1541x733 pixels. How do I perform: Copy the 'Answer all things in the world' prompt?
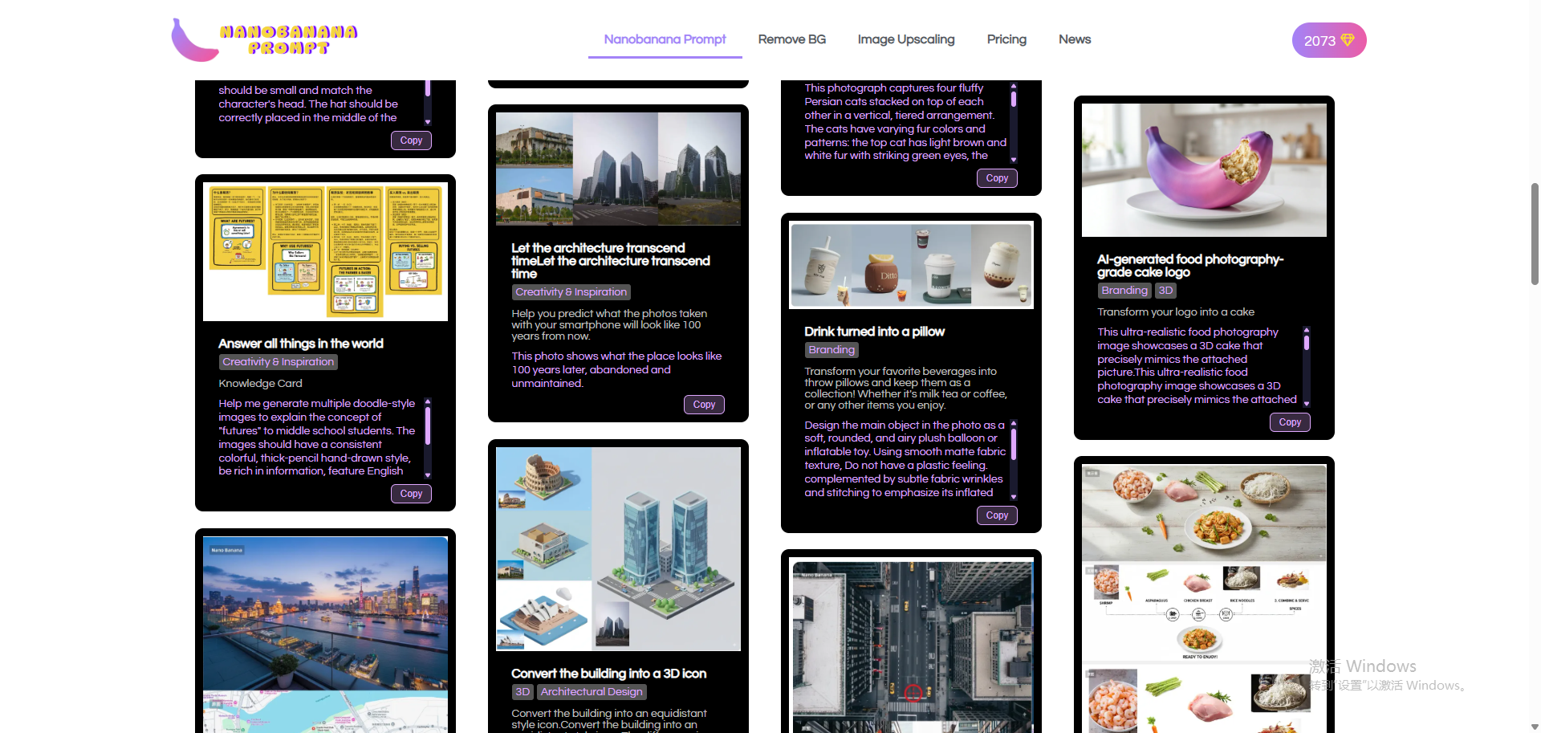[410, 493]
